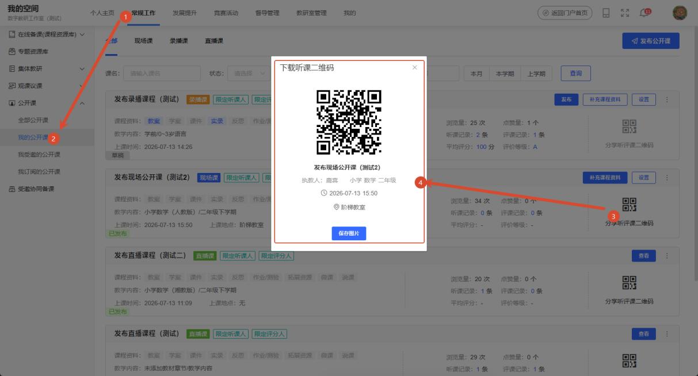
Task: Close the 下载听课二维码 dialog
Action: tap(415, 68)
